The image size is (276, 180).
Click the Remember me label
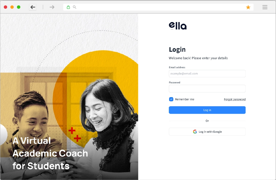coord(185,99)
